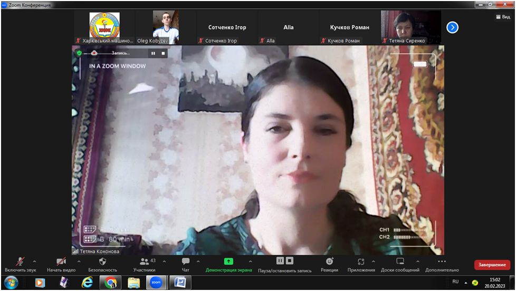Expand arrow next to Участники

164,261
